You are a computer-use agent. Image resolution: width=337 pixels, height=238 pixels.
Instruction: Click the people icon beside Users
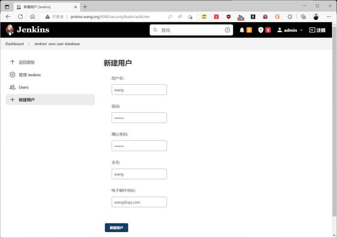tap(12, 87)
